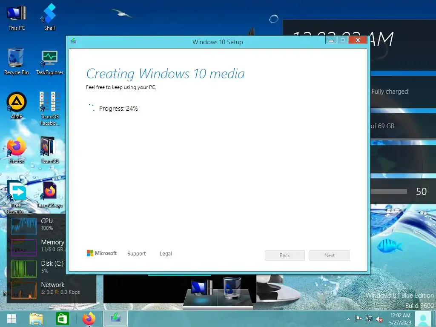436x327 pixels.
Task: Click the user avatar on the taskbar
Action: [x=423, y=318]
